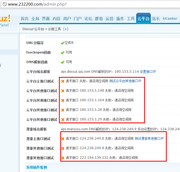Click the Discuz!云平台 » 诊断工具 breadcrumb
Viewport: 180px width, 172px height.
pyautogui.click(x=42, y=29)
